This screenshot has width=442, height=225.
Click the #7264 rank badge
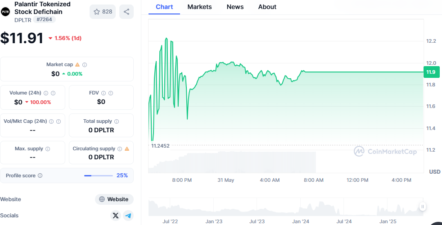click(44, 20)
